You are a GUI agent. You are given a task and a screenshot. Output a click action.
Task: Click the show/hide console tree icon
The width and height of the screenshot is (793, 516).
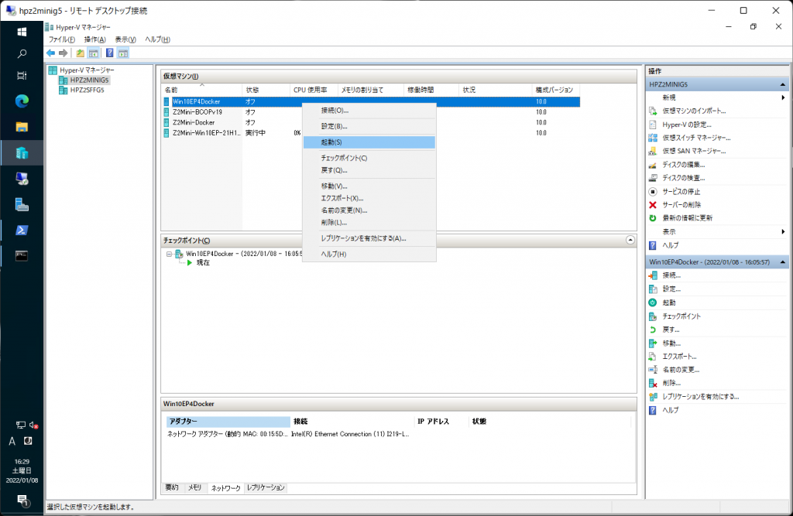click(94, 53)
